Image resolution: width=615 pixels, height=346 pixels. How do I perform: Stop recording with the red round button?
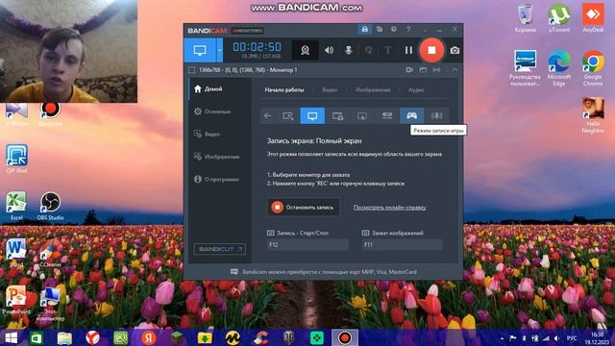tap(431, 50)
